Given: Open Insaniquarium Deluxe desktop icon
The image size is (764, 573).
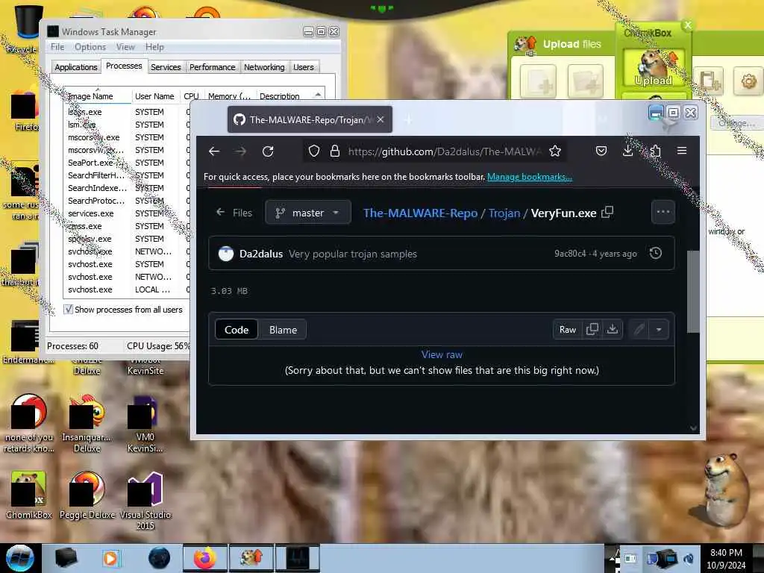Looking at the screenshot, I should click(87, 423).
